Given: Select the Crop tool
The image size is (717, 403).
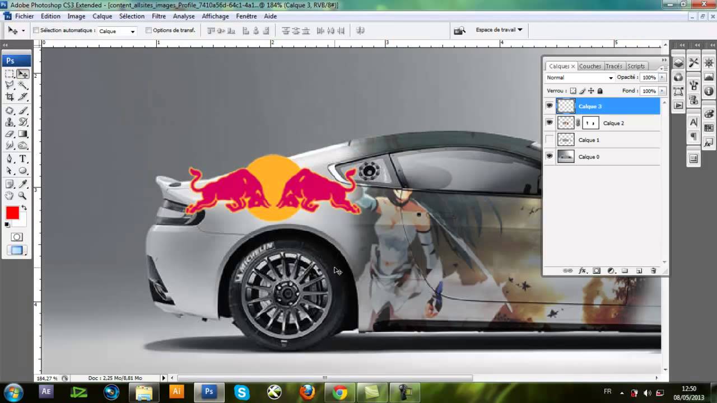Looking at the screenshot, I should 10,97.
